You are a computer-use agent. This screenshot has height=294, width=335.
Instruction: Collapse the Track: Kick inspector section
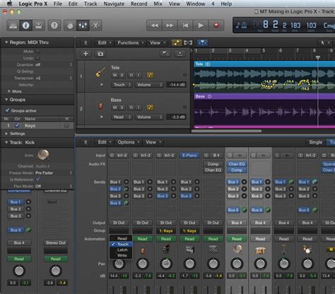coord(6,142)
